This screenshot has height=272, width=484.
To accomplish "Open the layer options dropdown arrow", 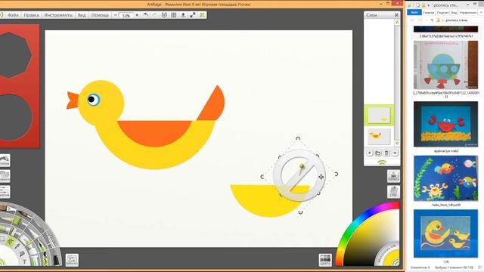I will [x=395, y=153].
